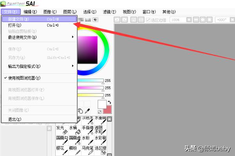Click the yellow RGB slider track
This screenshot has height=156, width=235.
coord(90,95)
